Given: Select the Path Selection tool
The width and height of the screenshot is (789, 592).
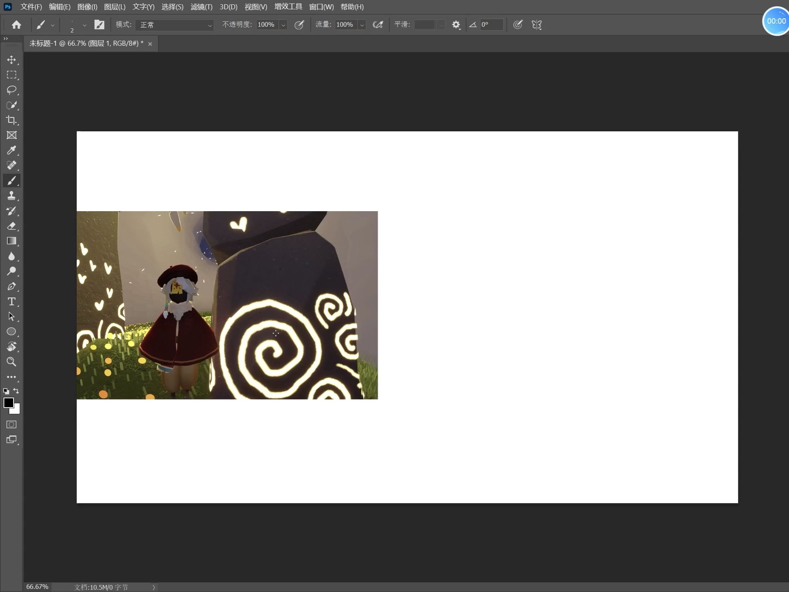Looking at the screenshot, I should click(12, 317).
